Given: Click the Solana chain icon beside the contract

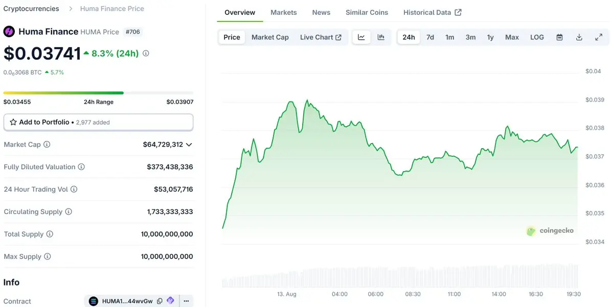Looking at the screenshot, I should [94, 301].
